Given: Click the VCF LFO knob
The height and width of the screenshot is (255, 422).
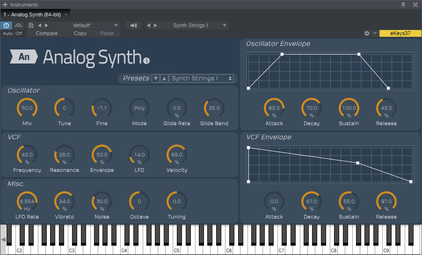Looking at the screenshot, I should (139, 155).
